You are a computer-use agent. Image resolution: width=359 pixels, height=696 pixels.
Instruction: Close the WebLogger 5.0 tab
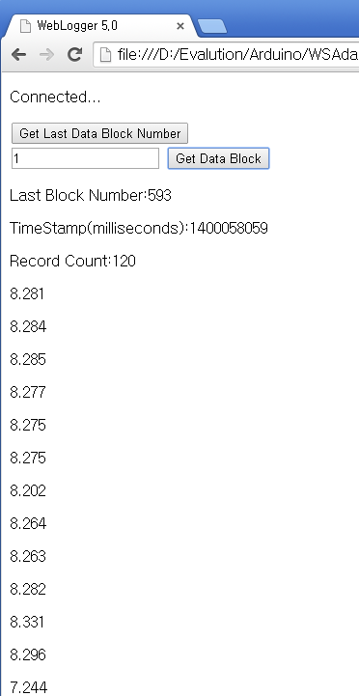pyautogui.click(x=180, y=26)
